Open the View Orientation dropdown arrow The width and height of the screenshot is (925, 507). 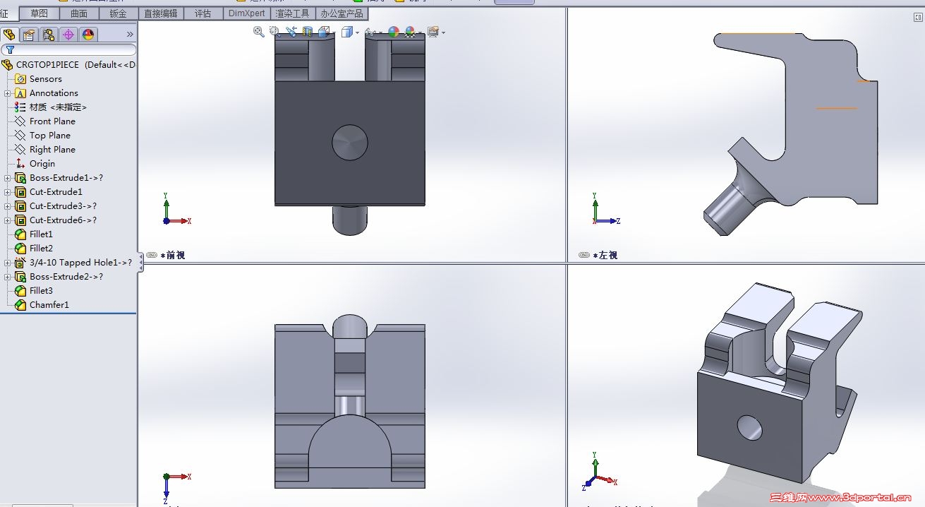[334, 32]
